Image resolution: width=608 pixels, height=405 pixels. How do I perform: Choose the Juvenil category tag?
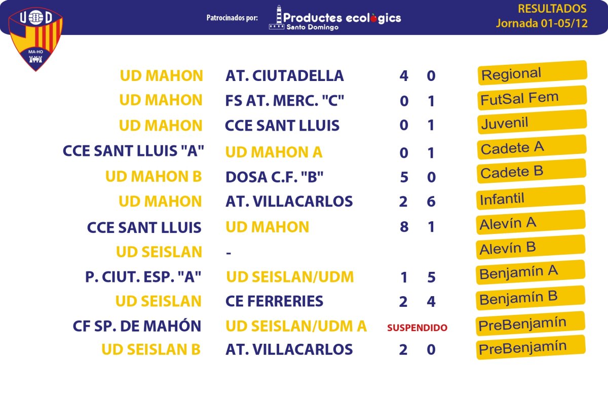click(532, 122)
